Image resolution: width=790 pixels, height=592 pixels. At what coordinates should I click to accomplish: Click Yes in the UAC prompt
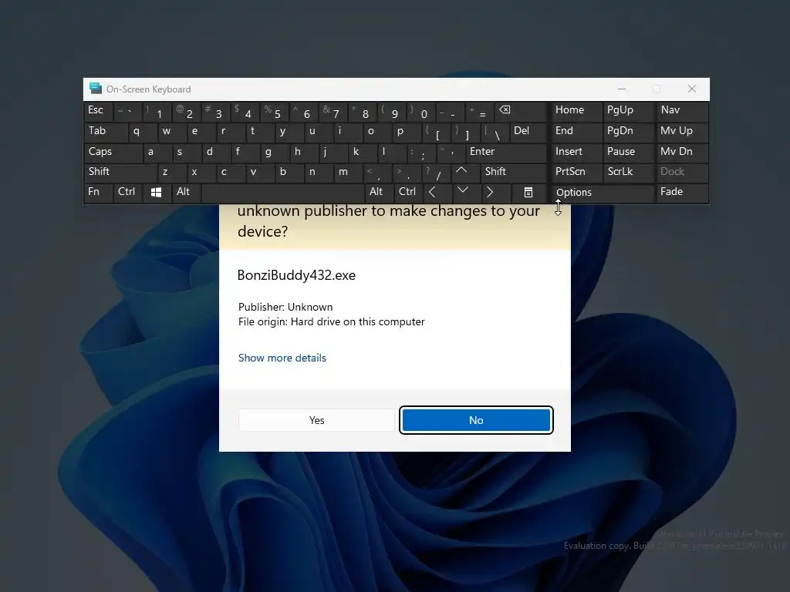click(316, 420)
